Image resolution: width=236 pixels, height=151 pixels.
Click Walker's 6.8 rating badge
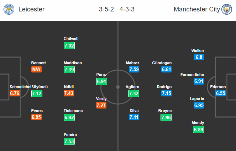tap(199, 57)
